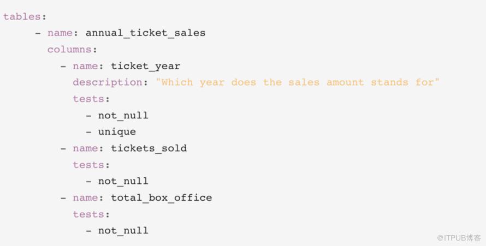Viewport: 486px width, 246px height.
Task: Select the column name ticket_year
Action: point(145,66)
